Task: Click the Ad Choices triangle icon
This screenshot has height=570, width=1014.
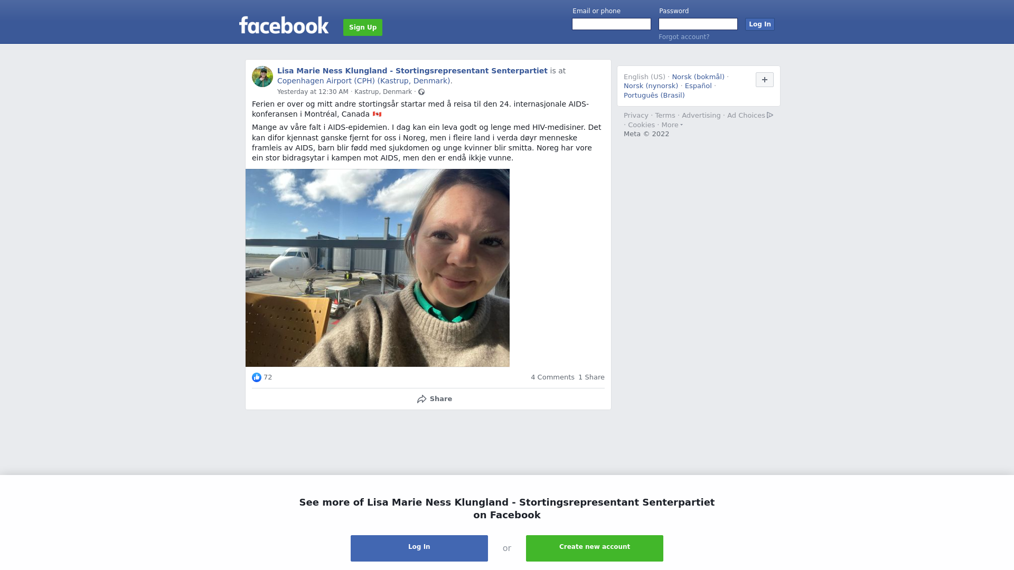Action: pos(770,115)
